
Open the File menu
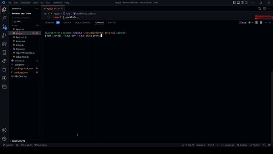9,3
